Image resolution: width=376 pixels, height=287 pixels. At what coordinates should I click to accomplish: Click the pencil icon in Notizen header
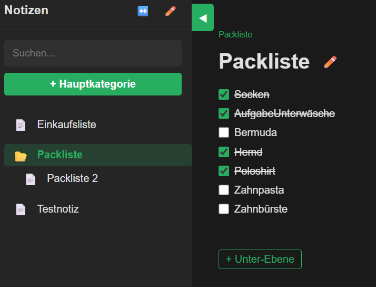[171, 11]
